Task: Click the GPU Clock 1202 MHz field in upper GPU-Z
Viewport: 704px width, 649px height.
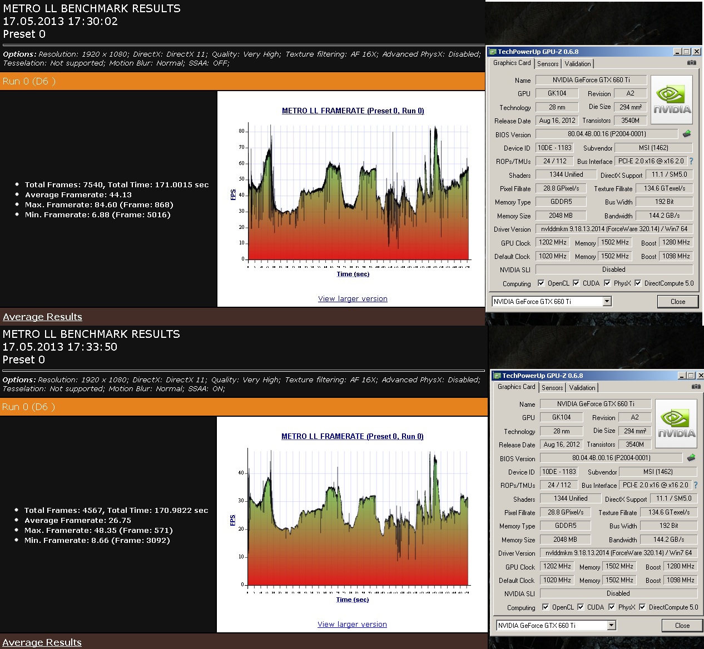Action: tap(552, 242)
